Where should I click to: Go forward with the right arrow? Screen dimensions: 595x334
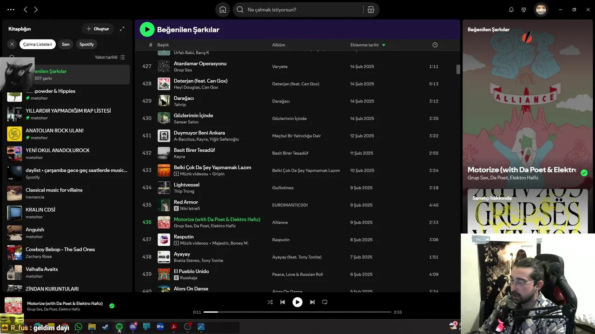36,9
